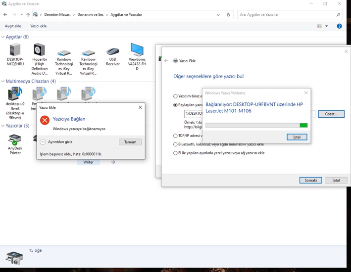Click the Sonraki button in the wizard
The width and height of the screenshot is (351, 272).
[x=311, y=181]
